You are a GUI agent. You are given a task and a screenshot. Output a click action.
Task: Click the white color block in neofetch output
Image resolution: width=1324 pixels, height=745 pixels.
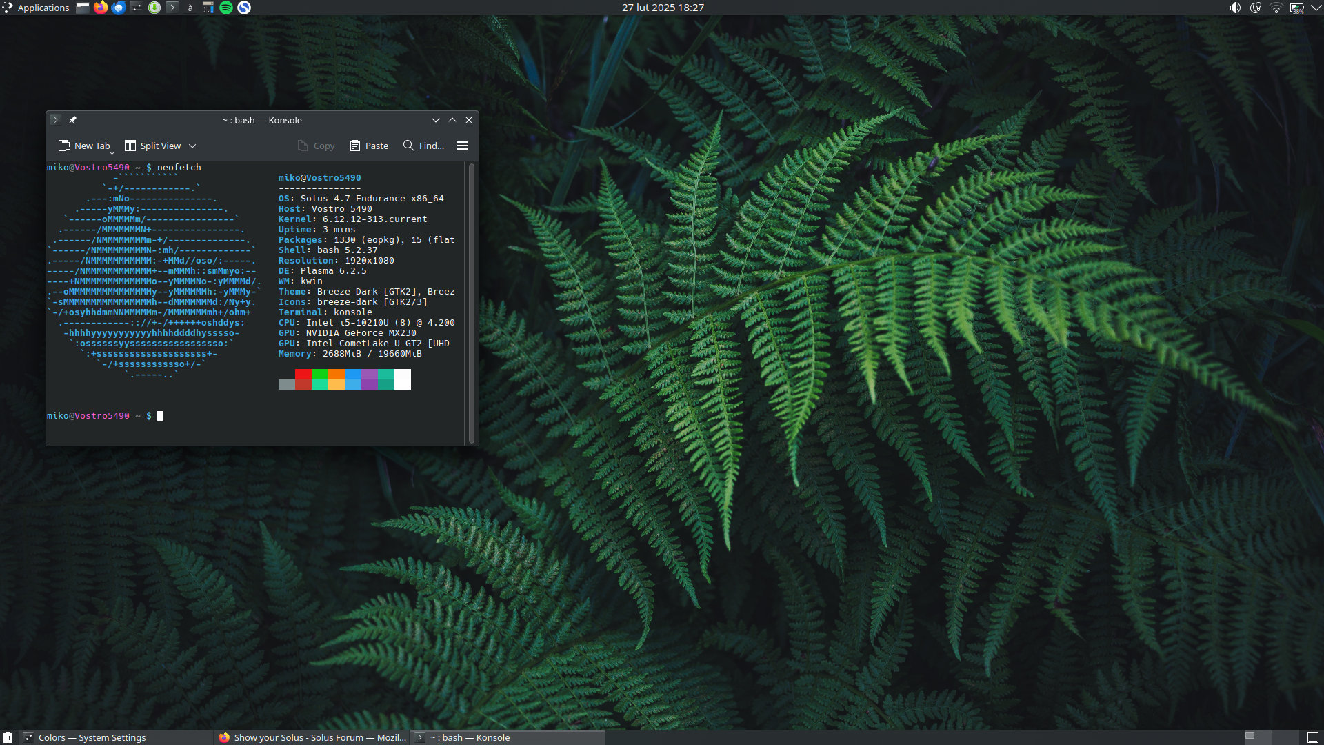(x=403, y=379)
